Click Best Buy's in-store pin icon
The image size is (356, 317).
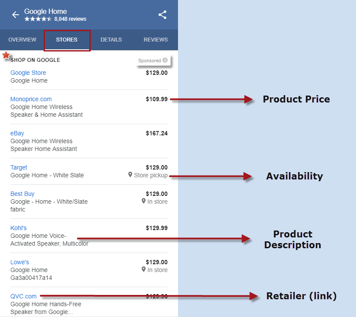pyautogui.click(x=144, y=201)
